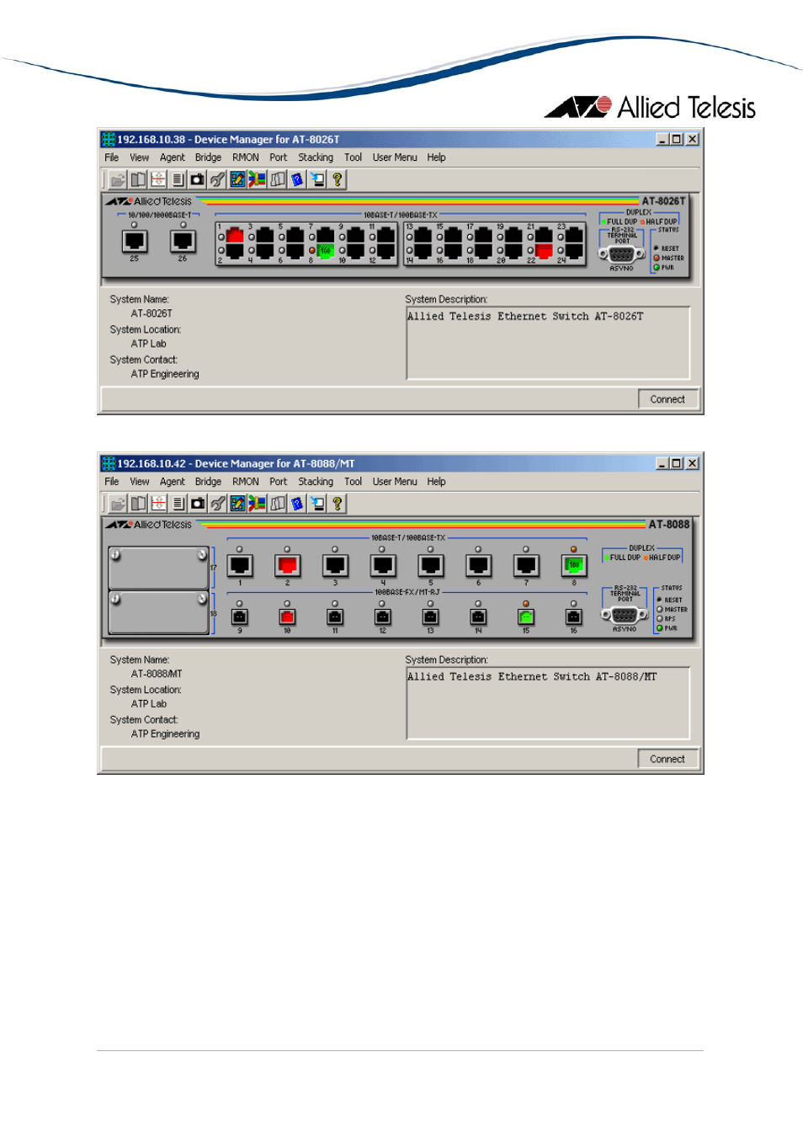Select the red port 2 on AT-8088
The image size is (803, 1137).
tap(288, 566)
